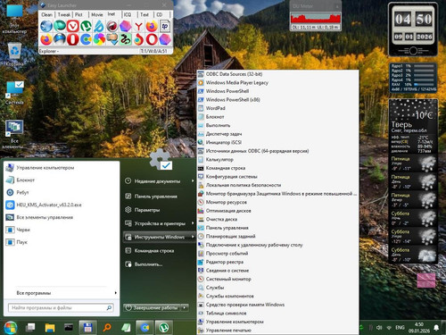Open Система shortcut on the desktop
The width and height of the screenshot is (446, 335).
[14, 93]
